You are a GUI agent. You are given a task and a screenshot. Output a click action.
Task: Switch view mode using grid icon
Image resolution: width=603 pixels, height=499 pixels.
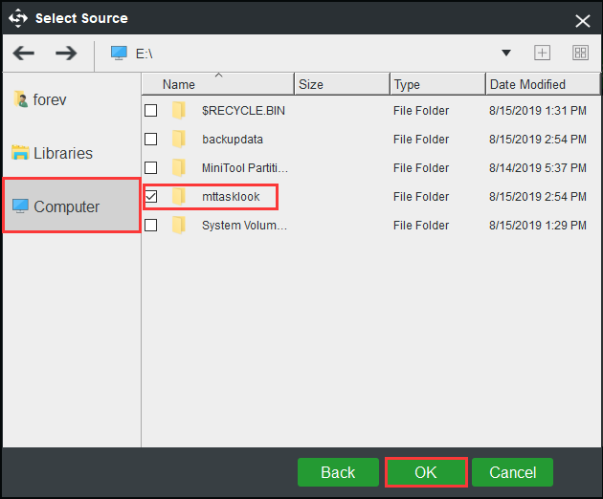[x=580, y=53]
